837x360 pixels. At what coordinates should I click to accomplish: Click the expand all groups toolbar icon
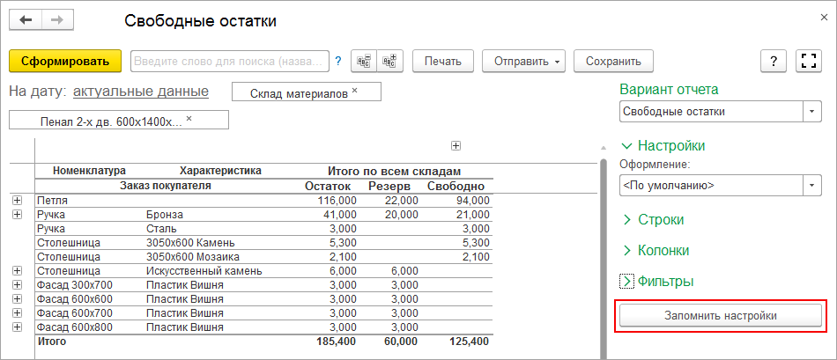point(389,61)
